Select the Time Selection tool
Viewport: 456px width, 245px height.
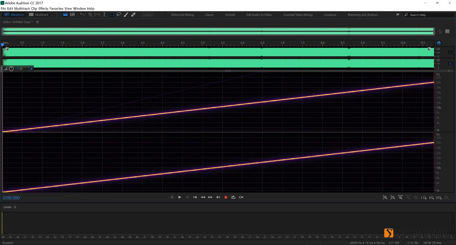[x=104, y=15]
